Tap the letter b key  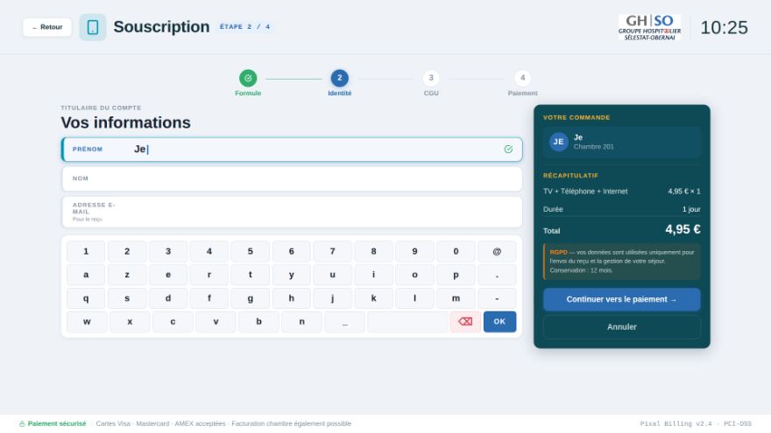click(258, 322)
